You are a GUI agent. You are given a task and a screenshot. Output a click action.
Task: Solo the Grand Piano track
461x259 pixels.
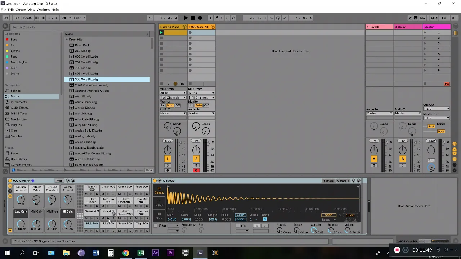[x=167, y=165]
